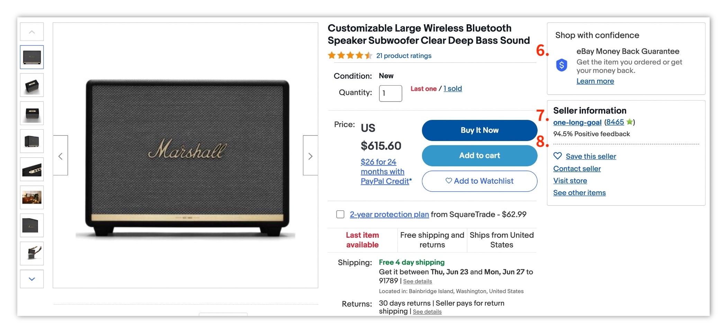Open the PayPal Credit financing link
Screen dimensions: 727x333
[x=384, y=172]
